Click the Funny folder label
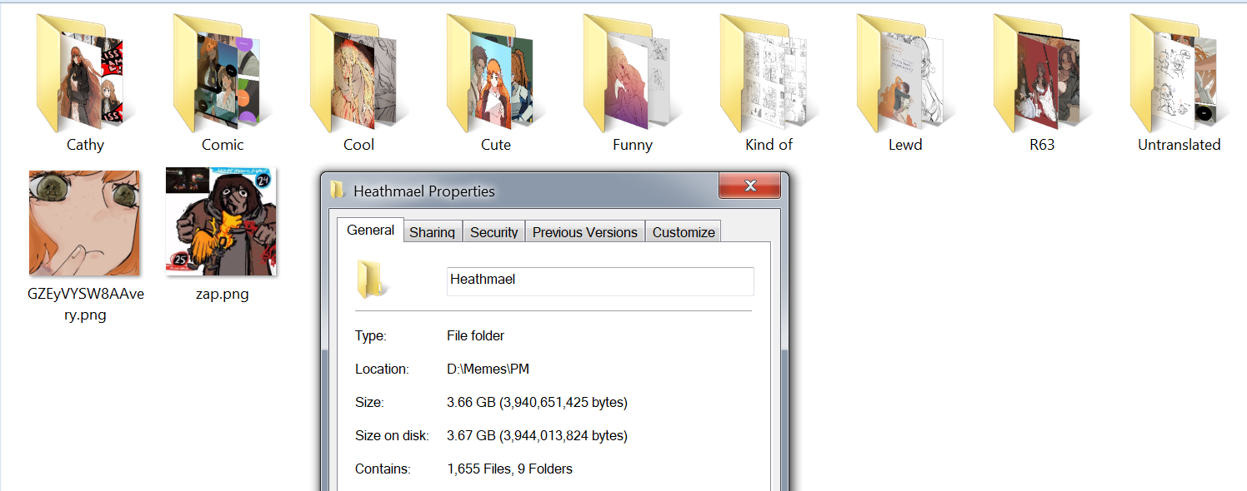Viewport: 1247px width, 491px height. click(x=632, y=145)
